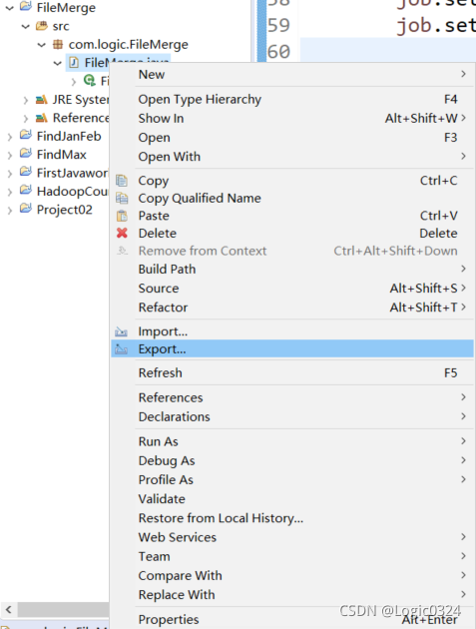Open the Debug As submenu
476x629 pixels.
click(292, 460)
